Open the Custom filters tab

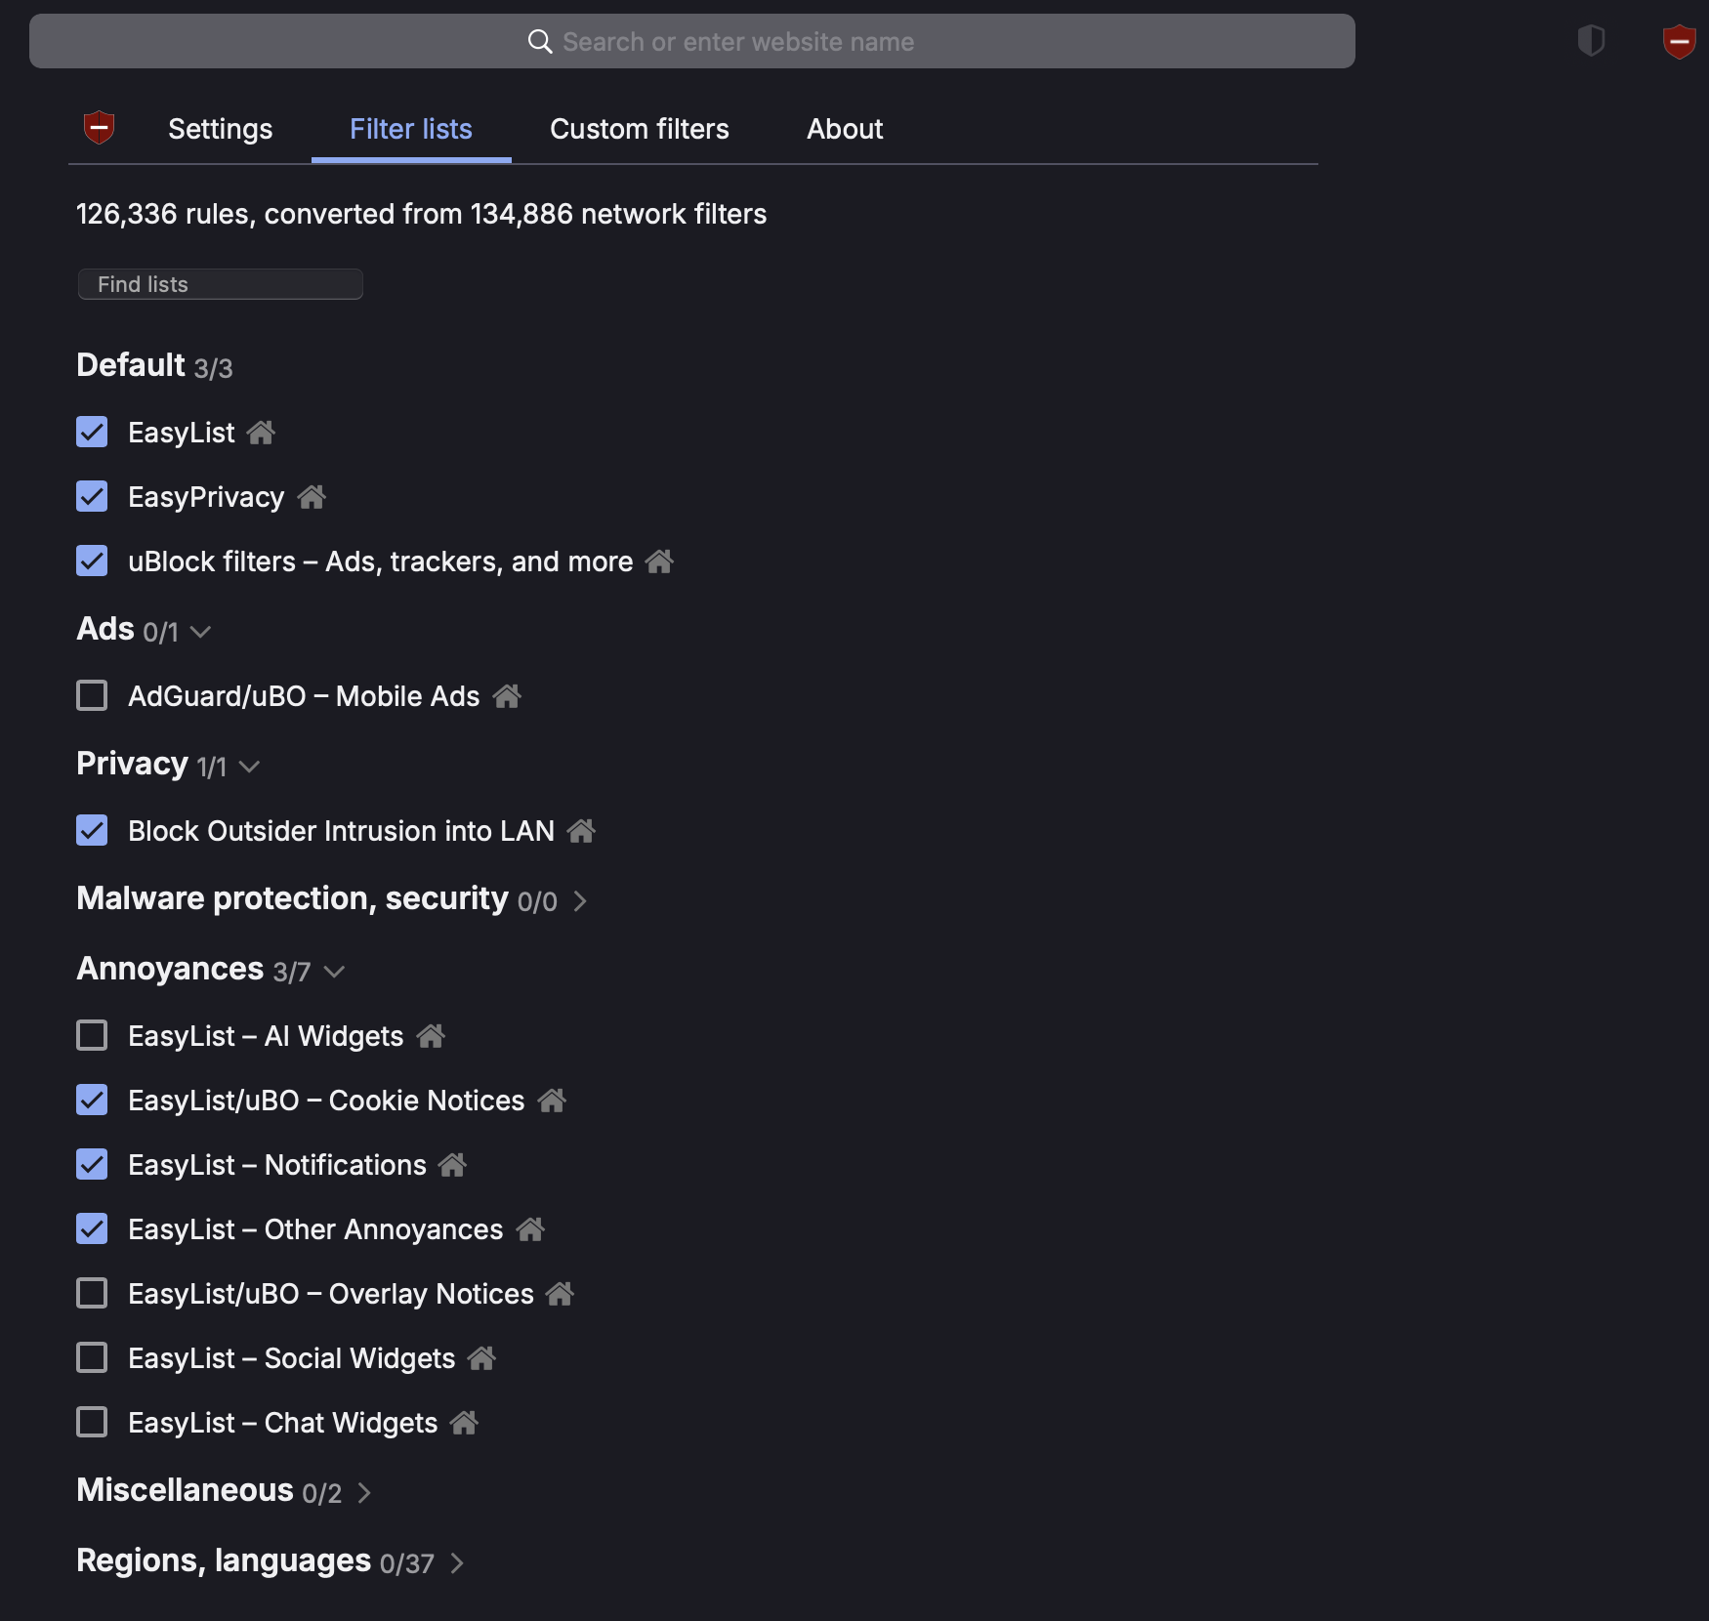[x=639, y=128]
